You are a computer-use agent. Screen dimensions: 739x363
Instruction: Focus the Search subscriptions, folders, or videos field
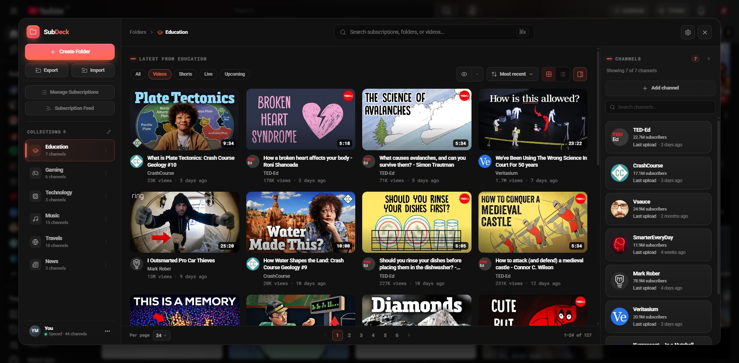pos(434,32)
